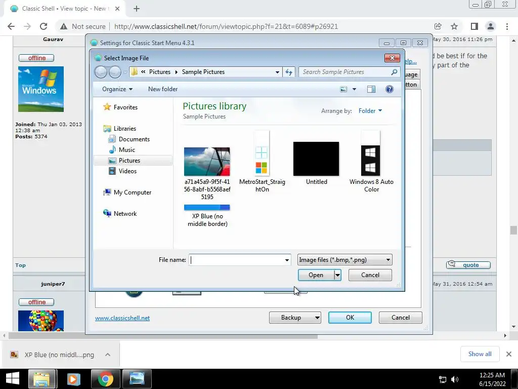Screen dimensions: 518x389
Task: Go back with the dialog's Back arrow
Action: (101, 72)
